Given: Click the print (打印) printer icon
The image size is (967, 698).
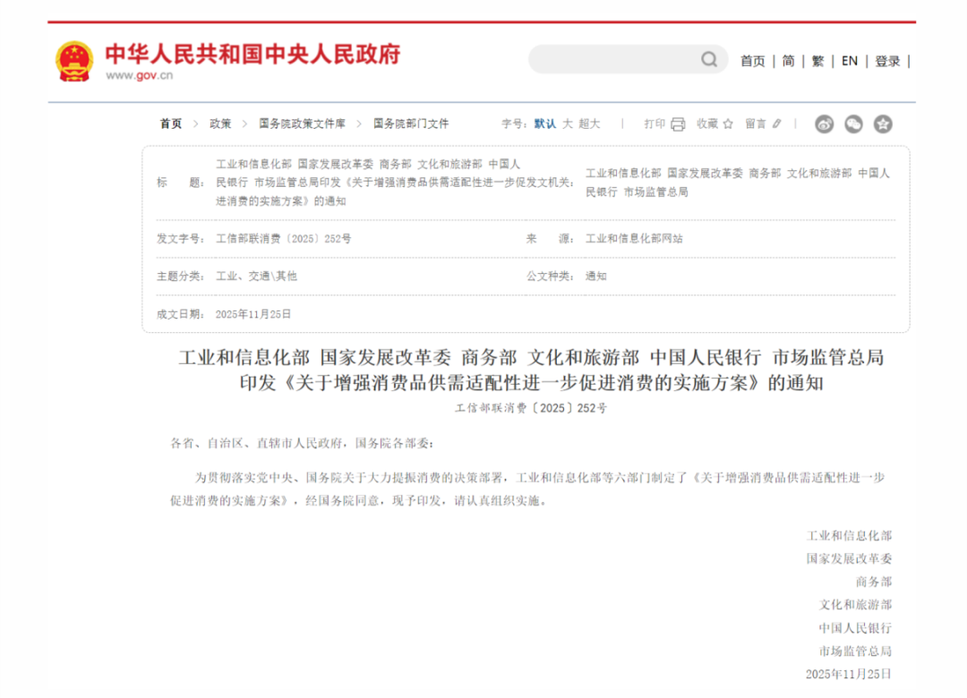Looking at the screenshot, I should [x=678, y=124].
